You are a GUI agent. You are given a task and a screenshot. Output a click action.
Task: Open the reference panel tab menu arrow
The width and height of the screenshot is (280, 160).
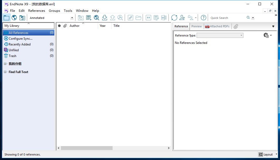coord(273,26)
